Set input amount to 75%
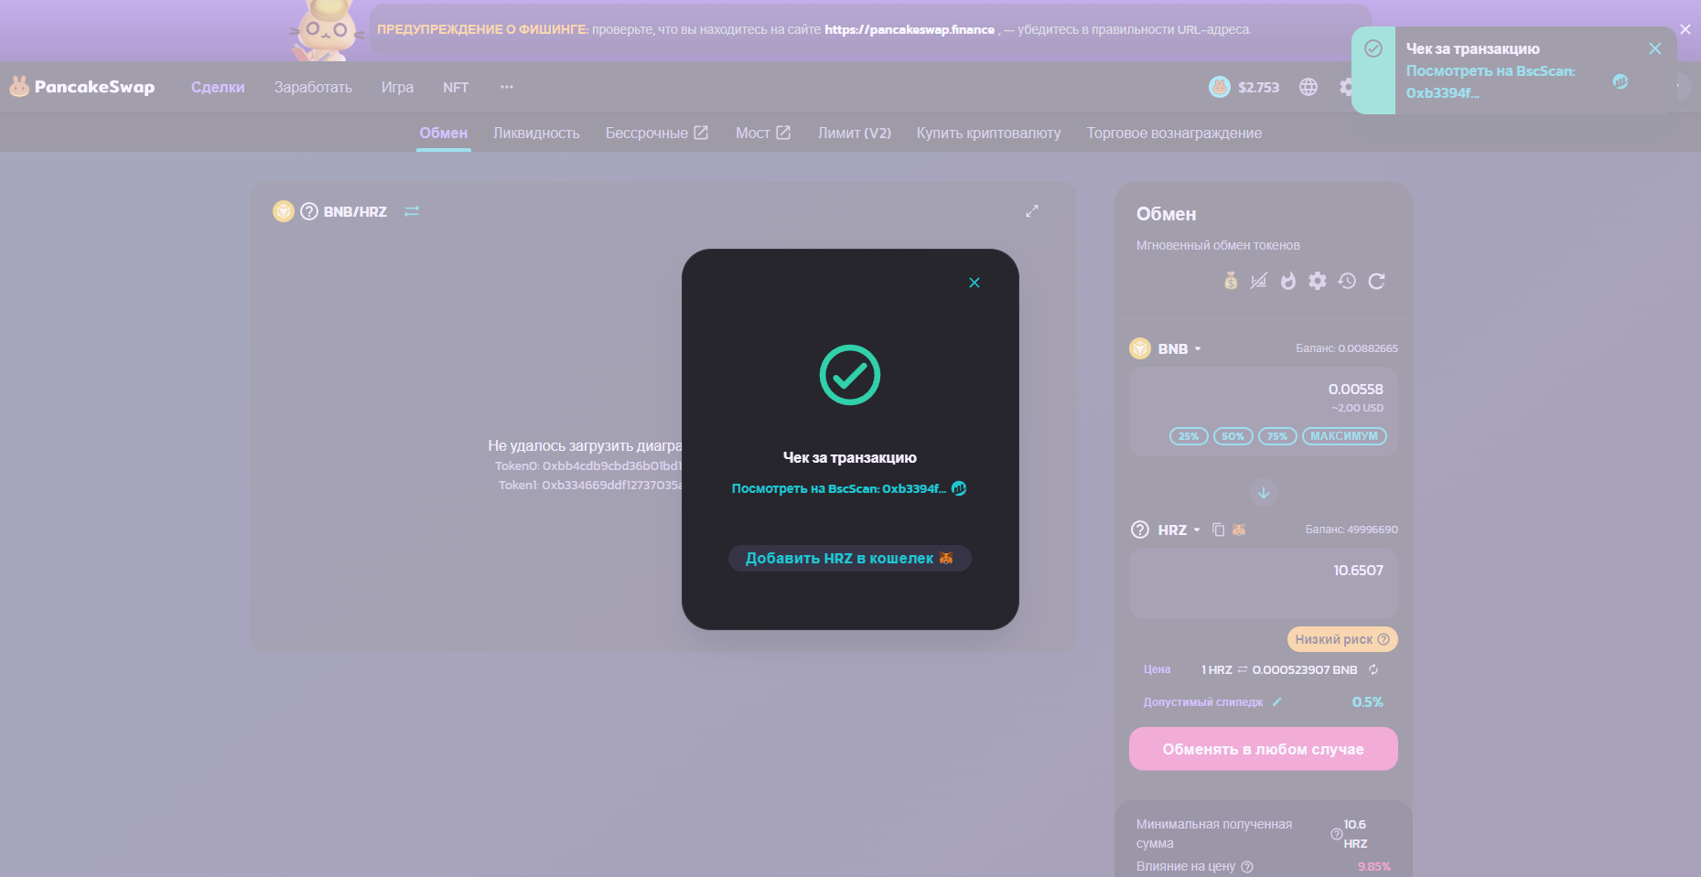The image size is (1701, 877). [x=1277, y=436]
